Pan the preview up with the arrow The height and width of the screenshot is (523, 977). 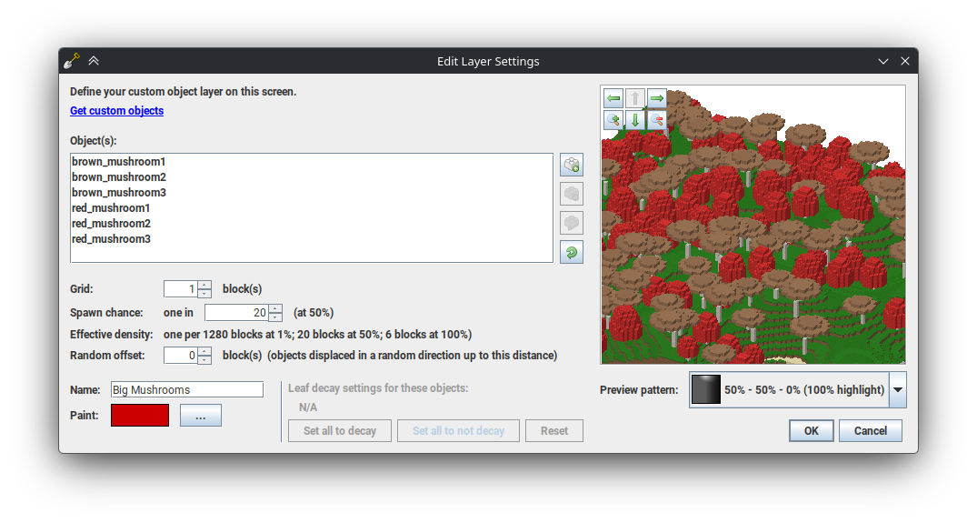[635, 98]
